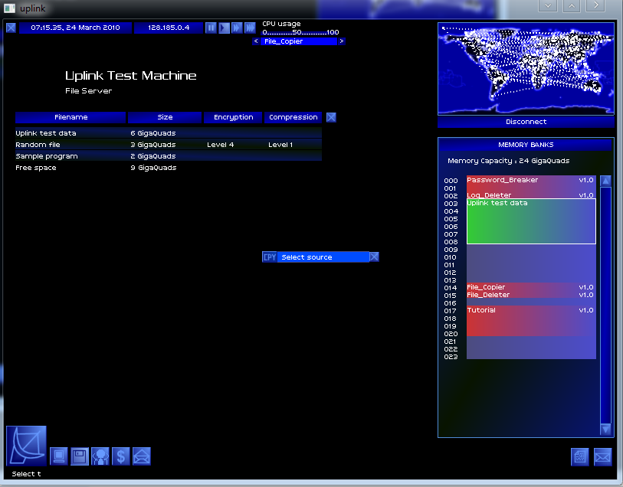Click the 'Free space' row

tap(169, 168)
